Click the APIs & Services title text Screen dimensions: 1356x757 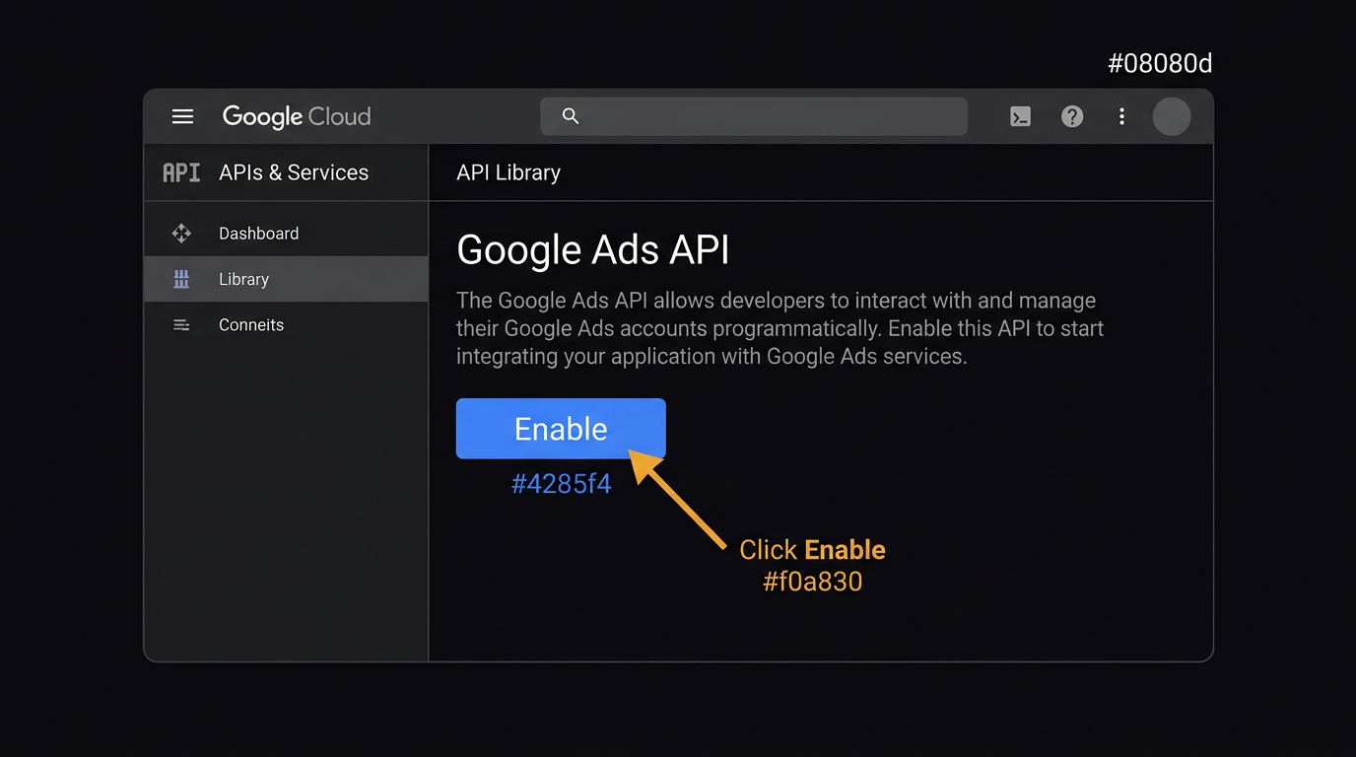293,172
